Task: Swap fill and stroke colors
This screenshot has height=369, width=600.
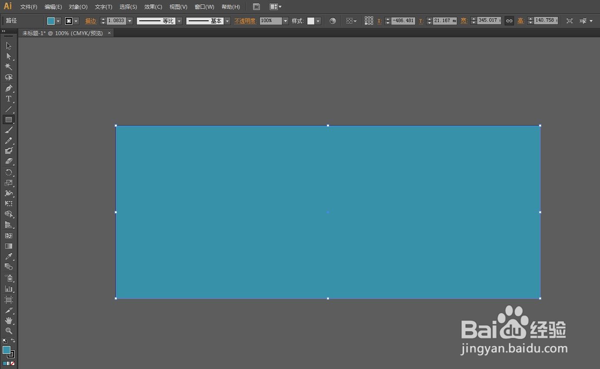Action: [13, 341]
